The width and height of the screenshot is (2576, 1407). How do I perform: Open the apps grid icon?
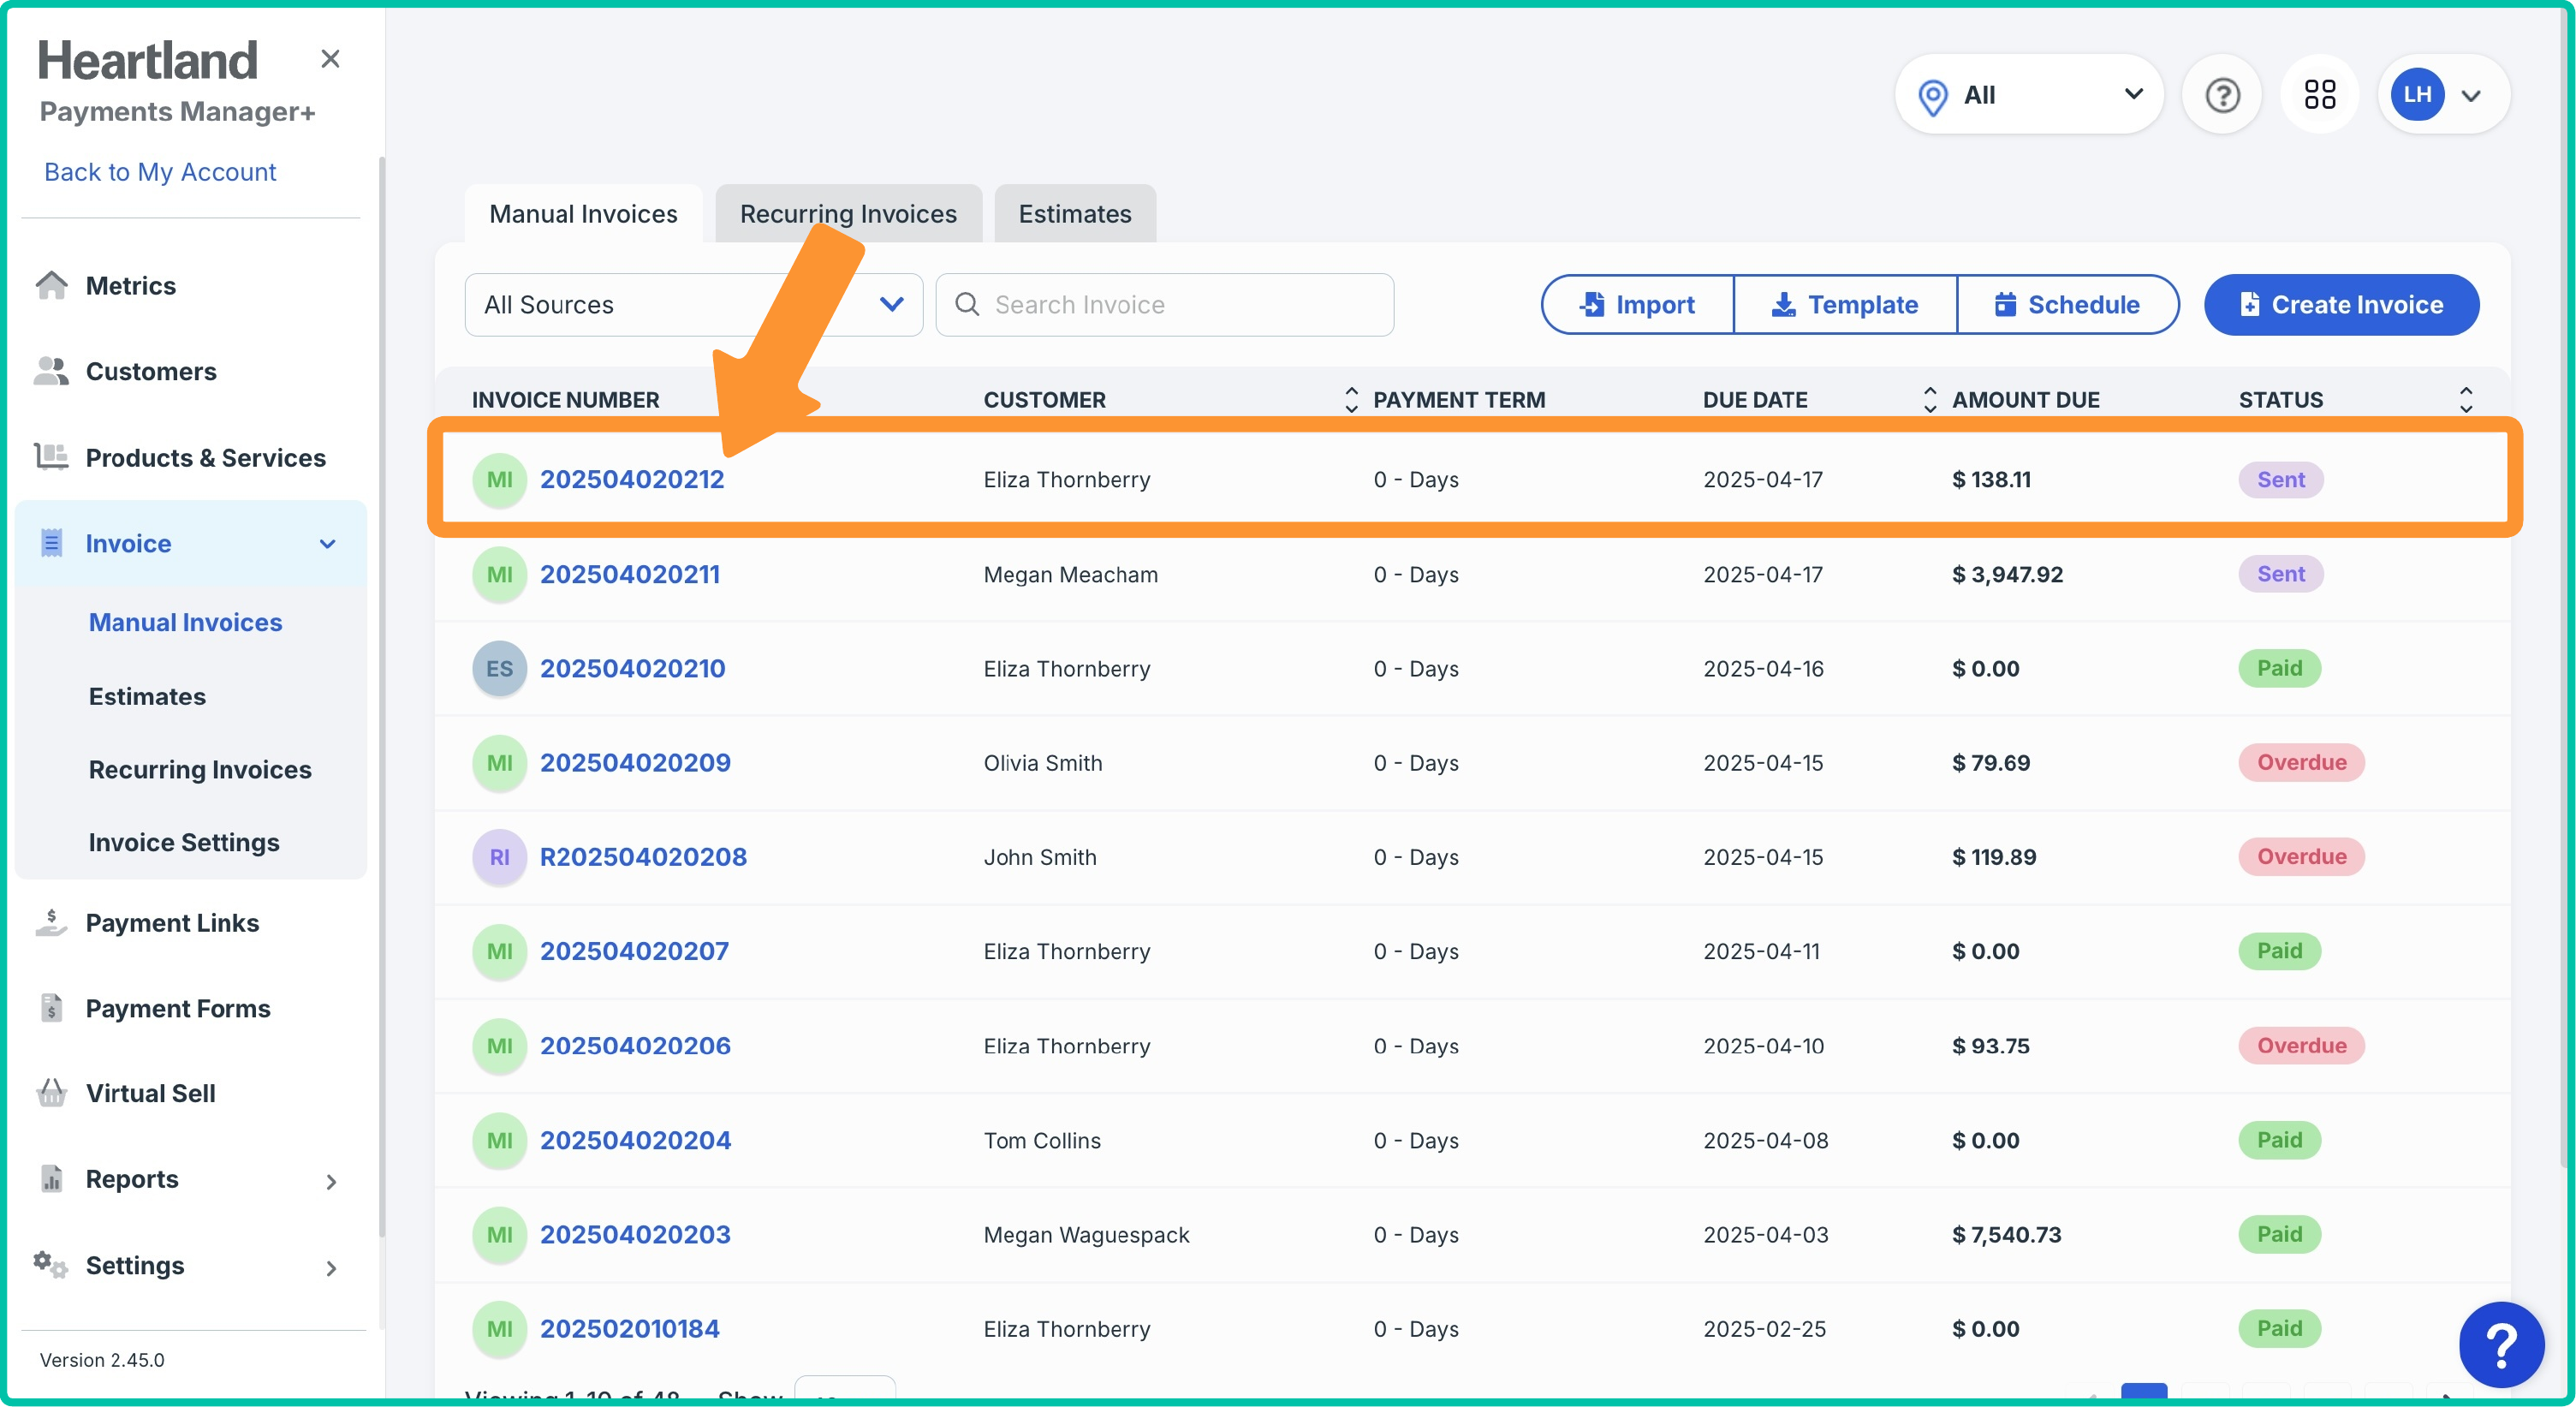point(2319,95)
